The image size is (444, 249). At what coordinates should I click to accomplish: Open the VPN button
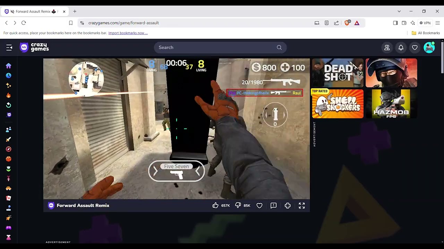click(x=425, y=23)
